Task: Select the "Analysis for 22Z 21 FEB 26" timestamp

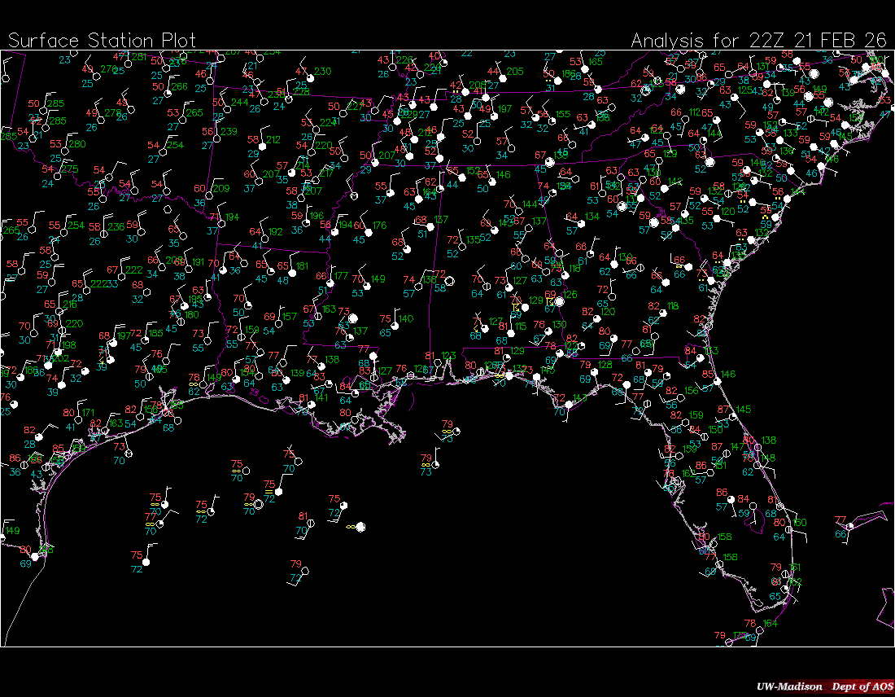Action: pyautogui.click(x=758, y=41)
